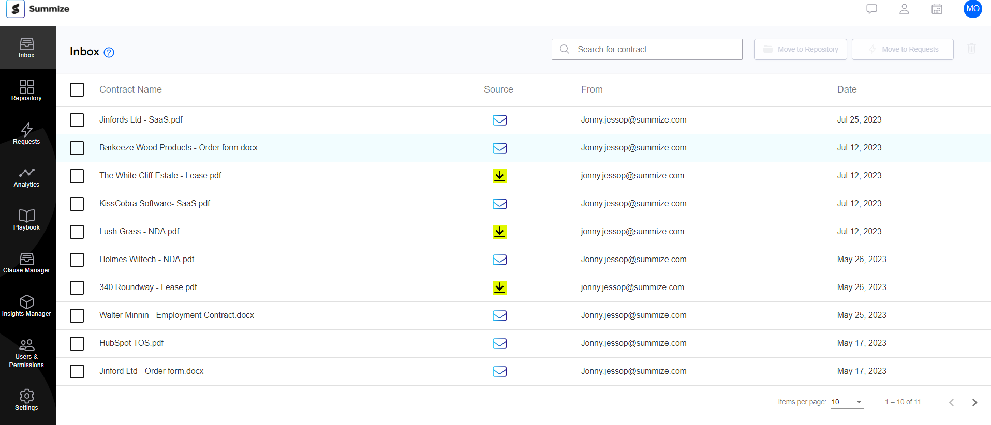Open Jinfords Ltd - SaaS.pdf contract

click(x=141, y=119)
